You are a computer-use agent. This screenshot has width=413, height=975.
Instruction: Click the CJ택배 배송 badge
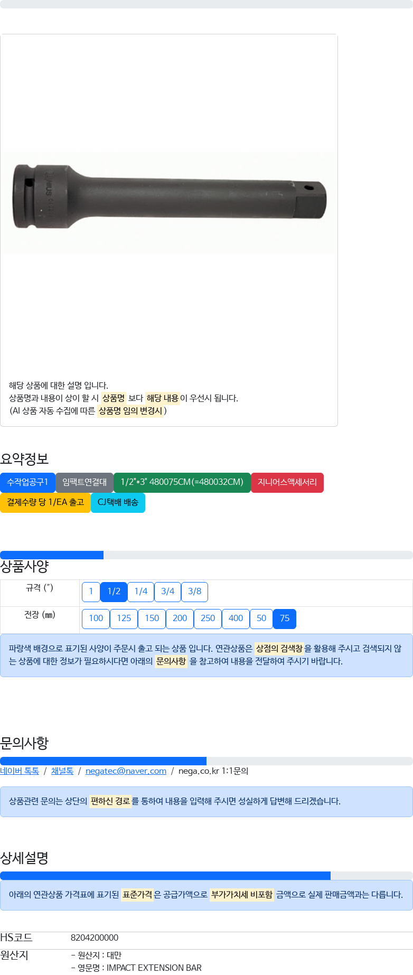(x=118, y=502)
